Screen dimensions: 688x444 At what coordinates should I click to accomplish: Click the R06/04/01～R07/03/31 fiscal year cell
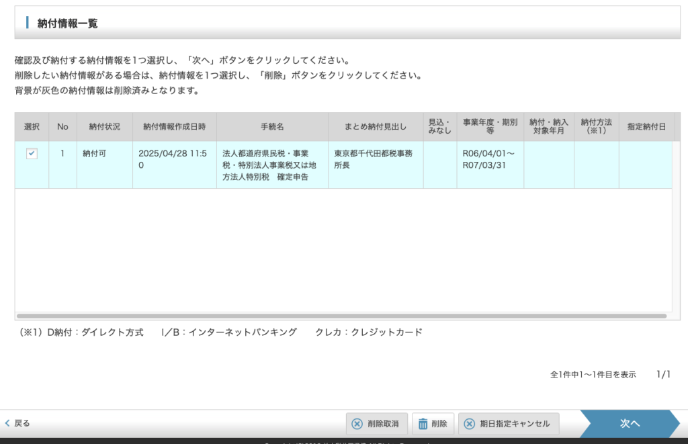488,159
